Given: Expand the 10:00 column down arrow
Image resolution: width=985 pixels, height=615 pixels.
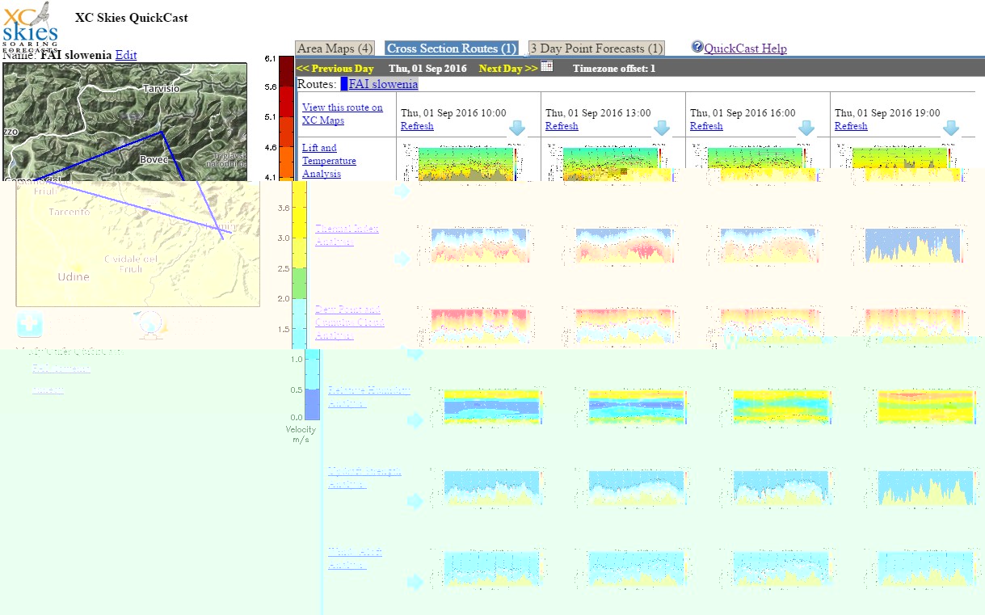Looking at the screenshot, I should (517, 128).
